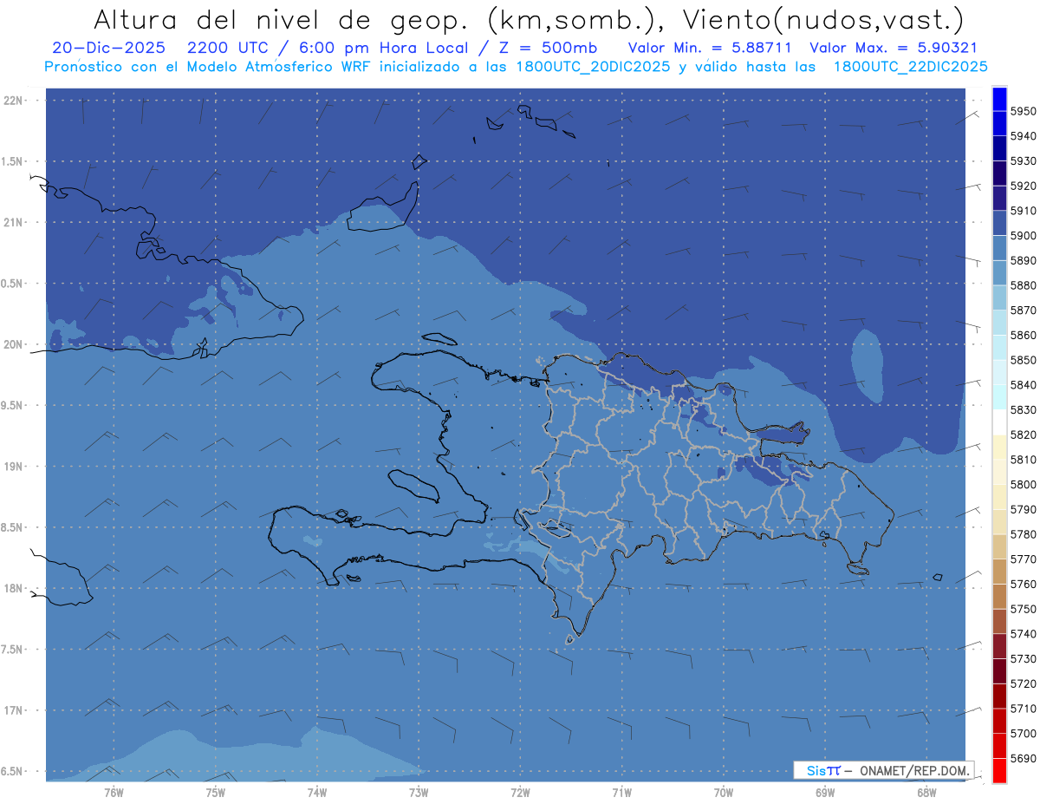Click the 5920 colorbar value
This screenshot has width=1040, height=804.
tap(1023, 186)
